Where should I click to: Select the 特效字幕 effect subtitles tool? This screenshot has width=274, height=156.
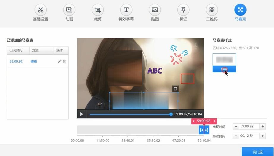point(126,10)
